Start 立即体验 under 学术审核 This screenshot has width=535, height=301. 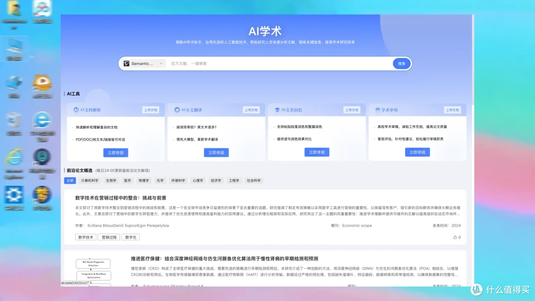point(417,152)
